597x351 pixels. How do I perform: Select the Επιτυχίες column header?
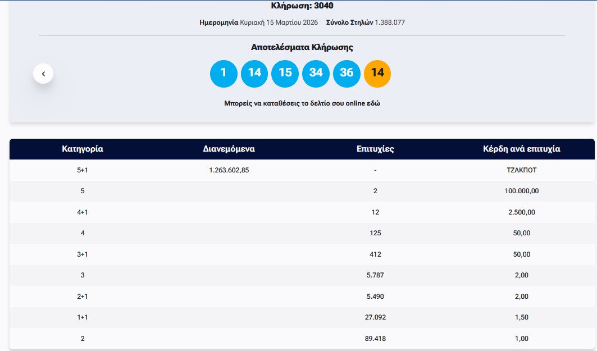pyautogui.click(x=375, y=149)
